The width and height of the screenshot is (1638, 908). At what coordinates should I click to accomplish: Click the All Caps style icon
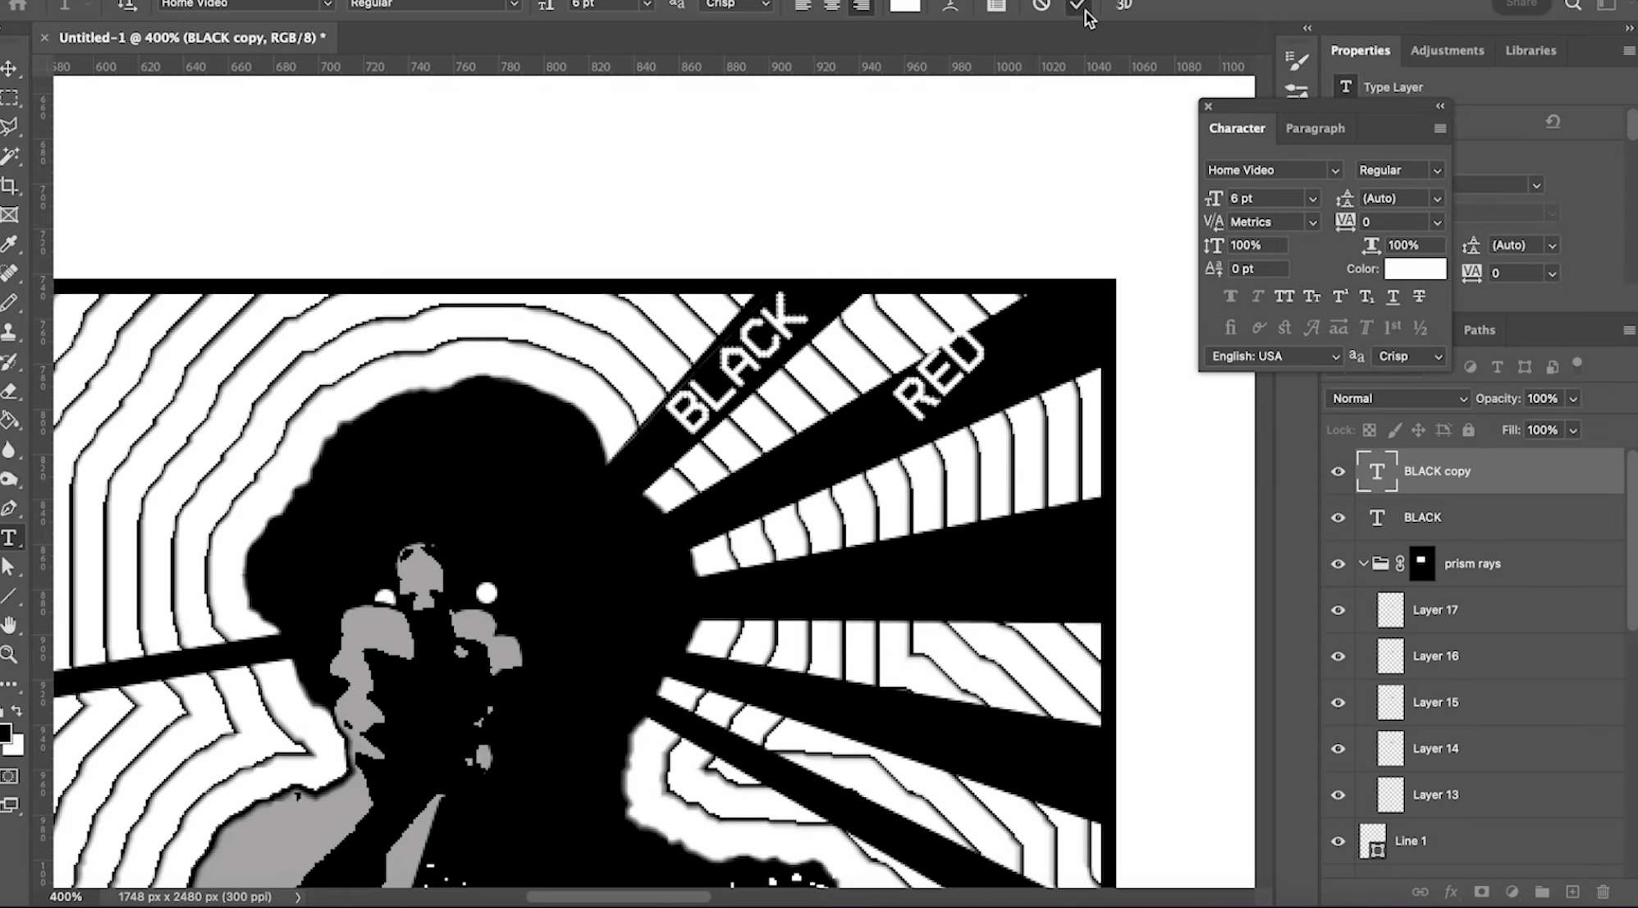coord(1284,296)
